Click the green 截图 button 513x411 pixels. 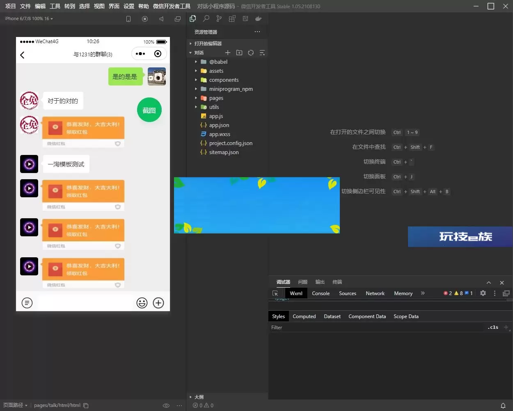(149, 110)
